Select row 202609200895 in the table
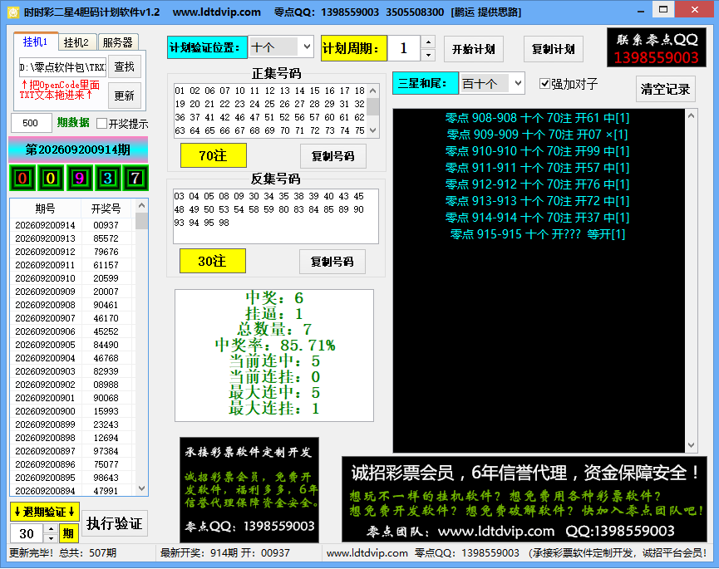719x569 pixels. 72,478
